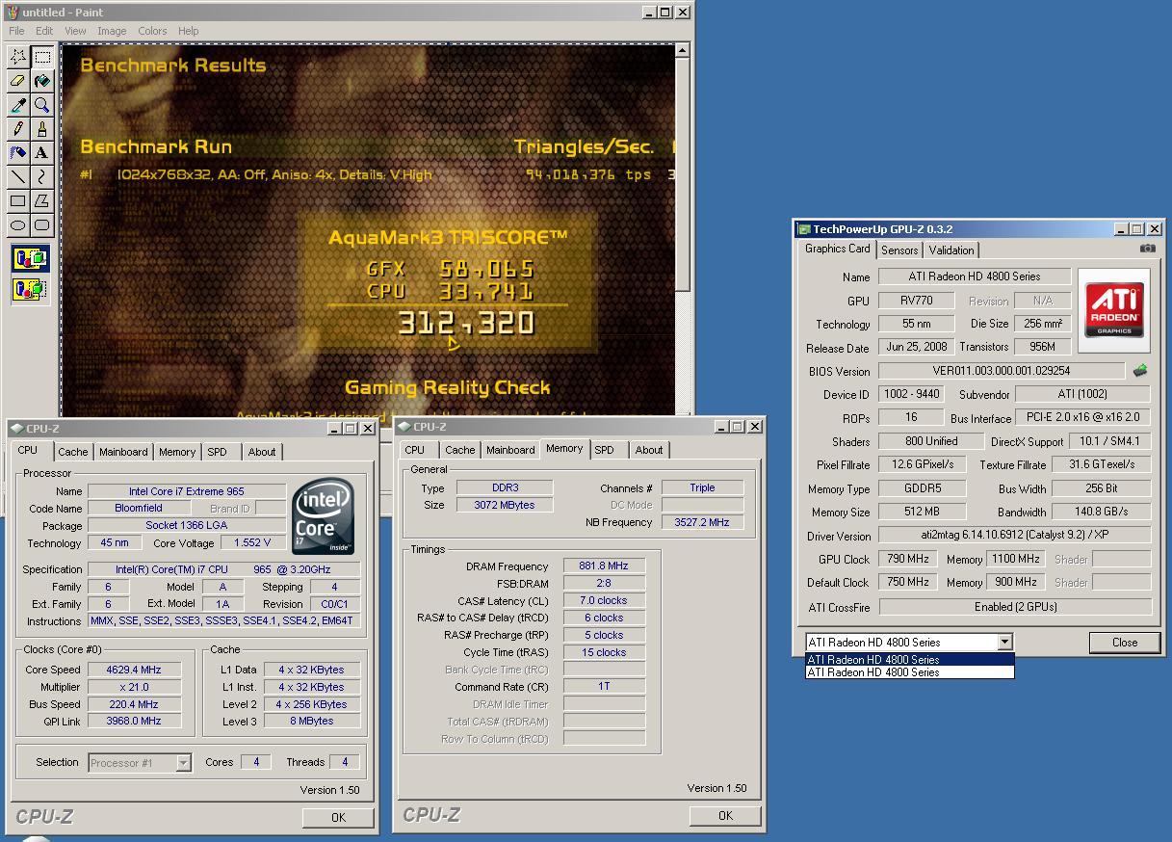This screenshot has width=1172, height=842.
Task: Open the View menu in Paint
Action: (x=75, y=31)
